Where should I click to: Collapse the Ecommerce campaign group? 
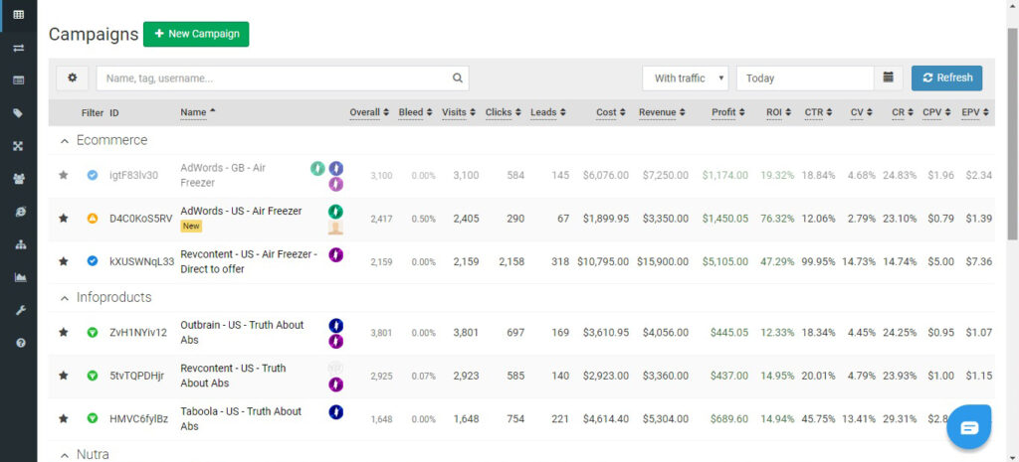click(66, 141)
